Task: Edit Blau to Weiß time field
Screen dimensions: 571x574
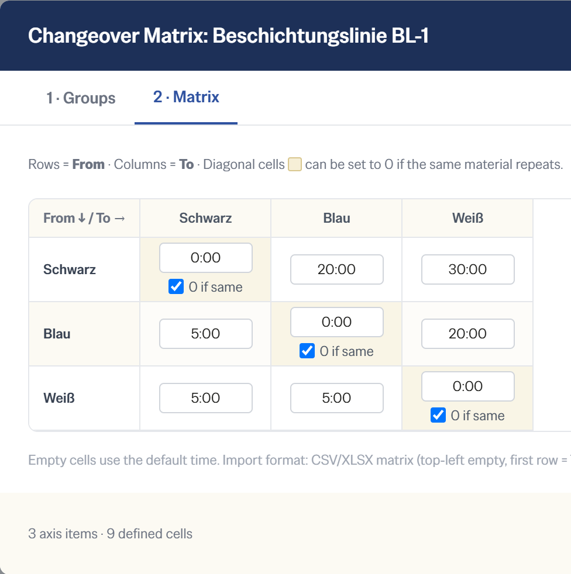Action: [x=467, y=334]
